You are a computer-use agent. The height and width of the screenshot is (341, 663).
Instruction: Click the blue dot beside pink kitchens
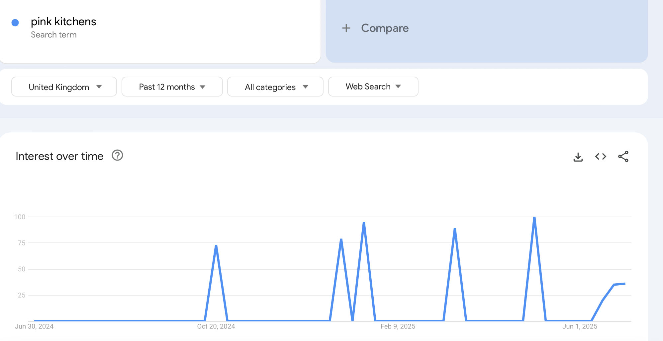[15, 23]
